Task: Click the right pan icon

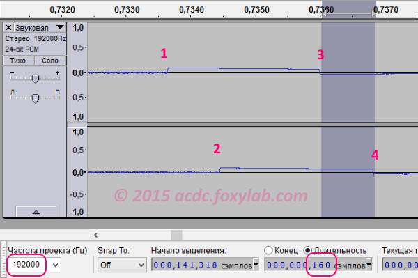Action: click(x=58, y=92)
